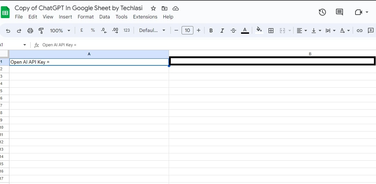The image size is (376, 184).
Task: Increase font size with plus button
Action: pos(199,31)
